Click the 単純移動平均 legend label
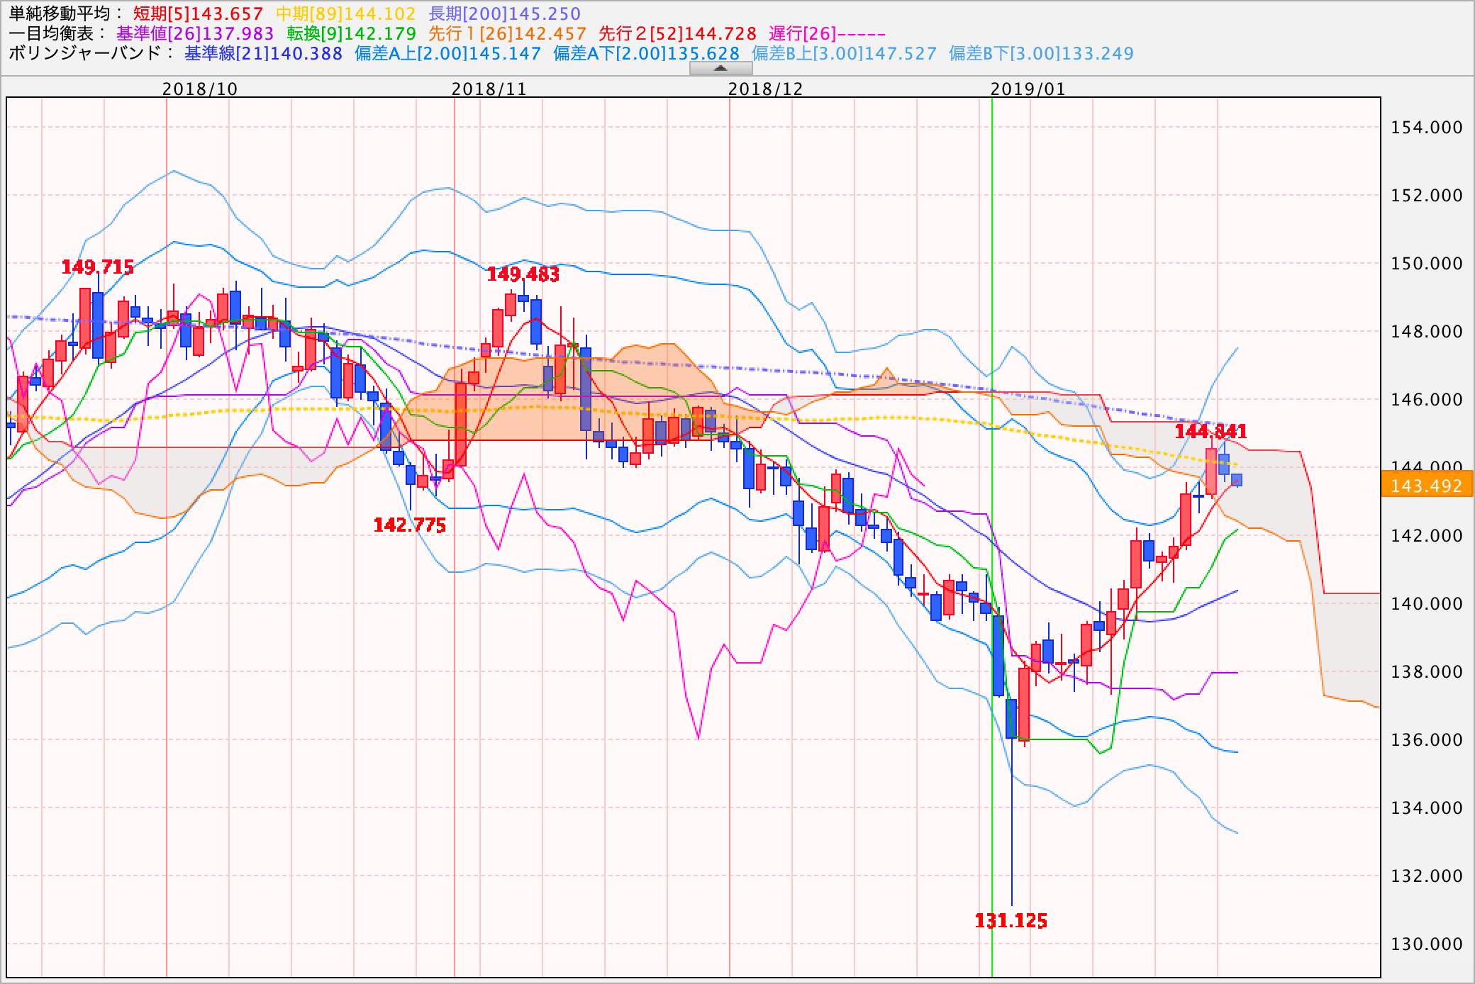 point(67,14)
